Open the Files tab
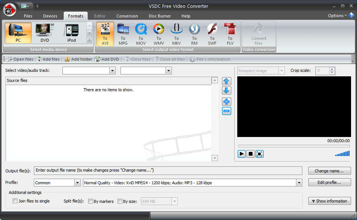Viewport: 357px width, 220px height. (28, 16)
